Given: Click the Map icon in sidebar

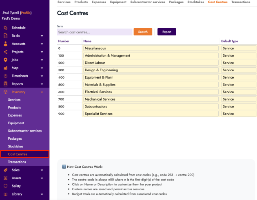Looking at the screenshot, I should pos(5,68).
